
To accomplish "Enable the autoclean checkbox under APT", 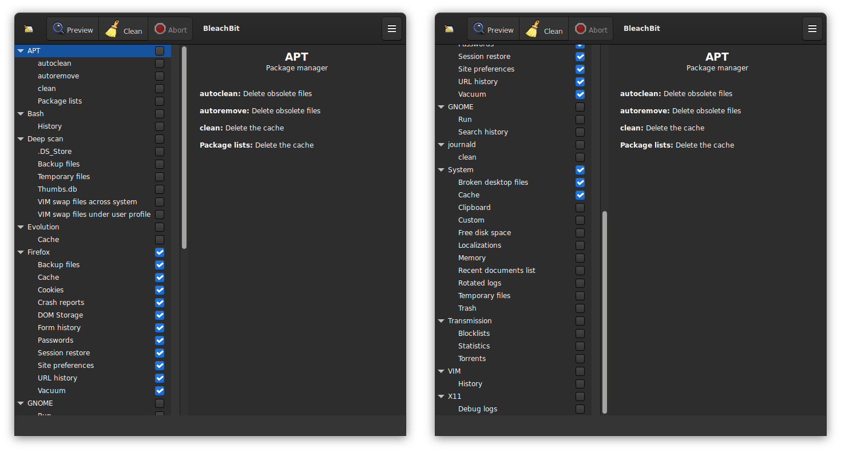I will (x=160, y=64).
